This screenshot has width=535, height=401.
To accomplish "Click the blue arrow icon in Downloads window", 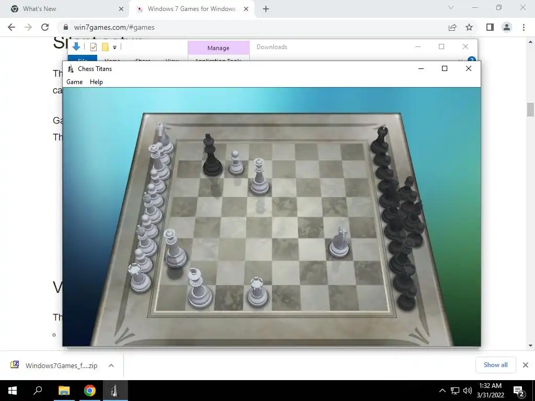I will click(x=76, y=47).
